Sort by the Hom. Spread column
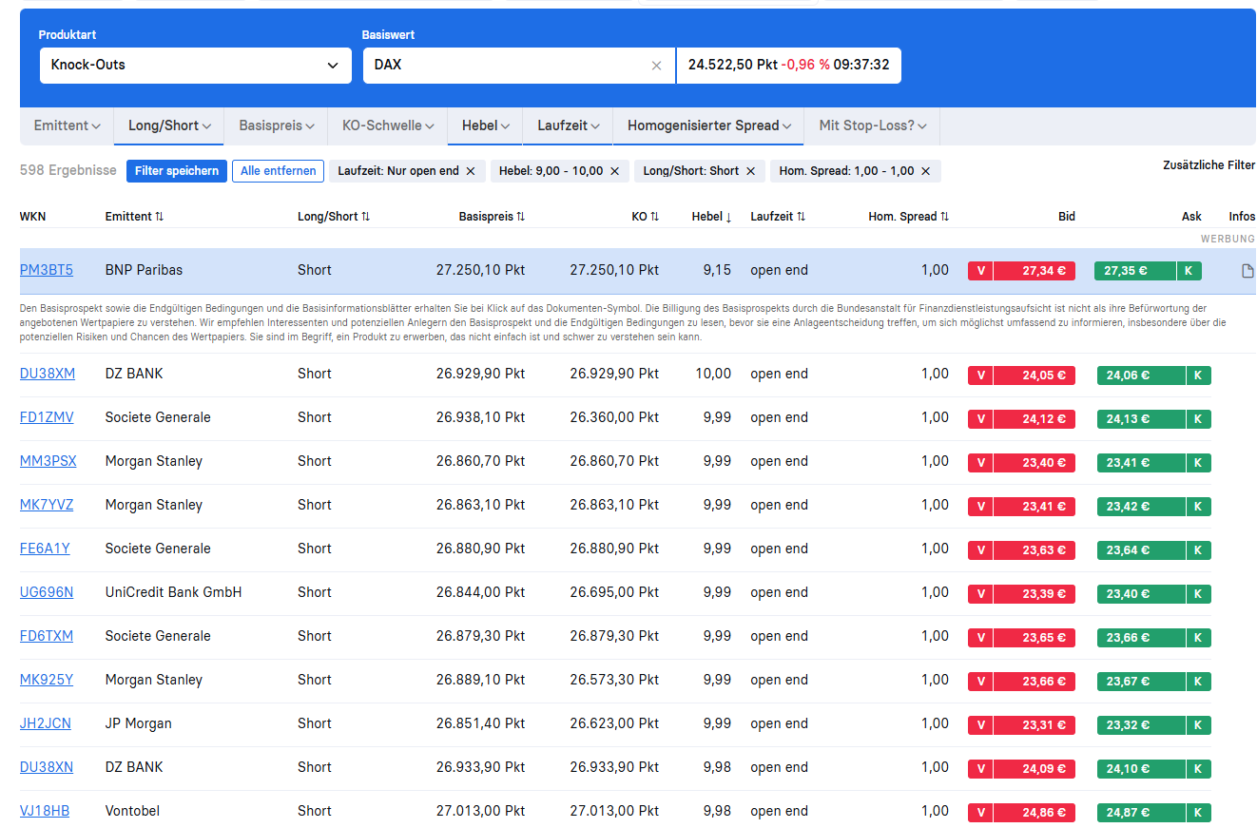The image size is (1257, 828). (x=908, y=217)
